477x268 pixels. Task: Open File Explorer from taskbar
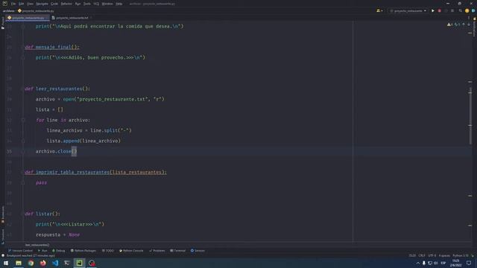click(x=19, y=263)
